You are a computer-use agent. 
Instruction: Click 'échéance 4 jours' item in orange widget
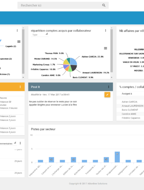pyautogui.click(x=8, y=132)
